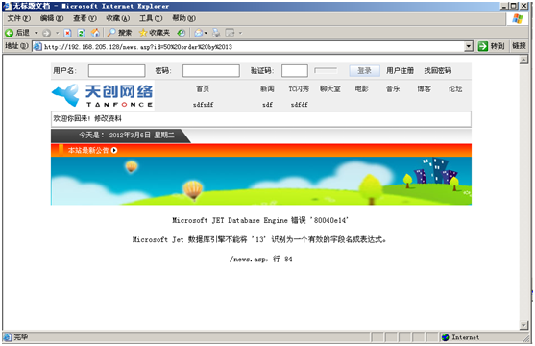The width and height of the screenshot is (535, 346).
Task: Click the Forward navigation arrow icon
Action: (x=47, y=33)
